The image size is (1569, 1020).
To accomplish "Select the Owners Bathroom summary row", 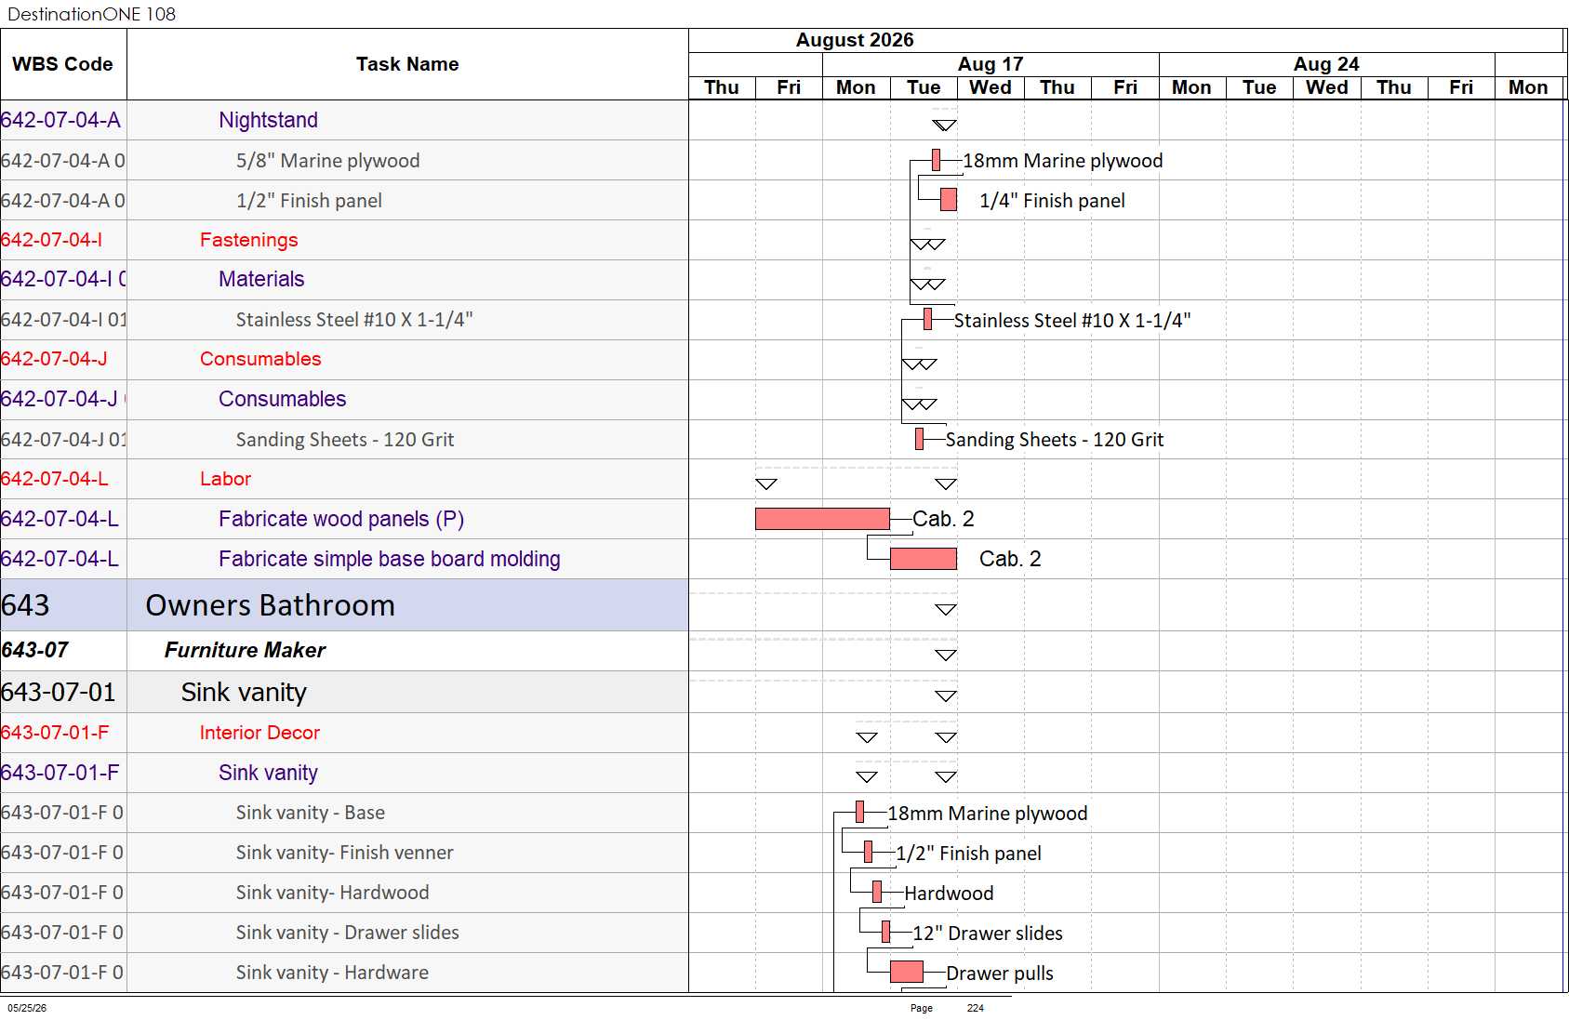I will pos(344,605).
